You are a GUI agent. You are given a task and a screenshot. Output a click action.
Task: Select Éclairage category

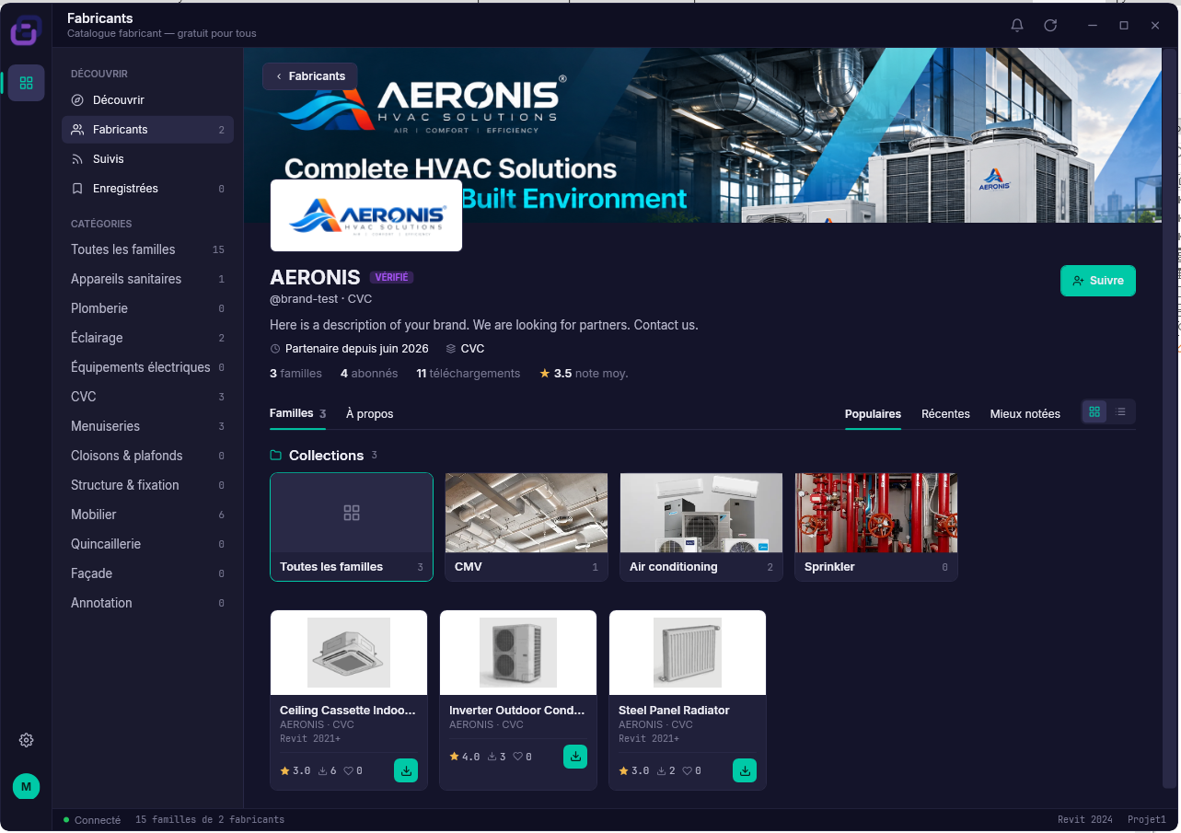148,338
